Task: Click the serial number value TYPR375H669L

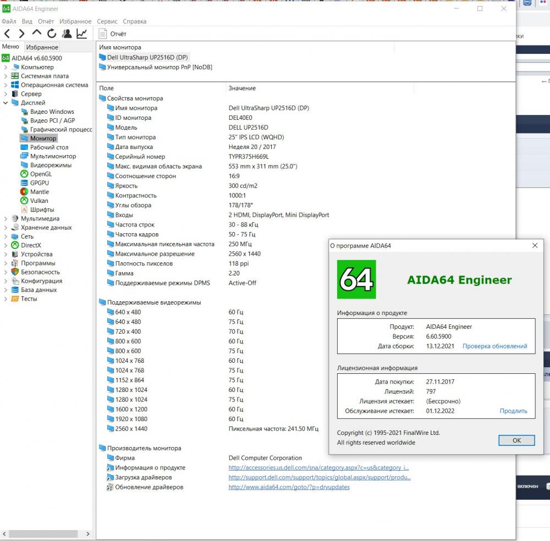Action: pyautogui.click(x=249, y=157)
